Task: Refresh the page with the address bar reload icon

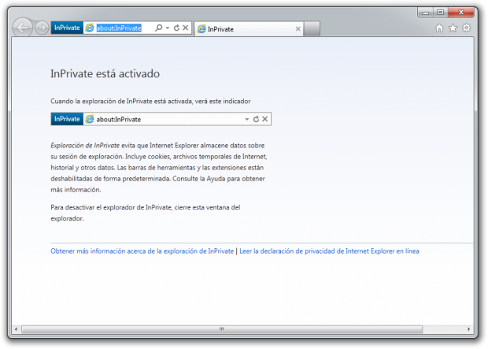Action: 176,28
